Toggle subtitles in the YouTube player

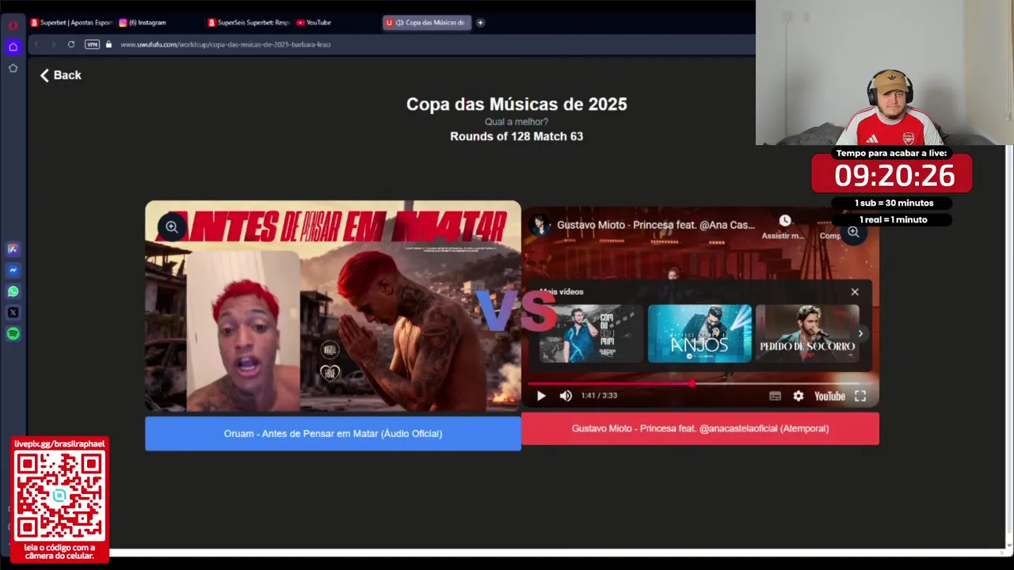pyautogui.click(x=775, y=396)
